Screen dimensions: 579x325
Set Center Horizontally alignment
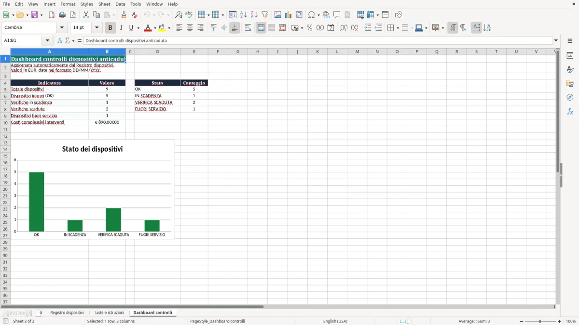pyautogui.click(x=190, y=28)
